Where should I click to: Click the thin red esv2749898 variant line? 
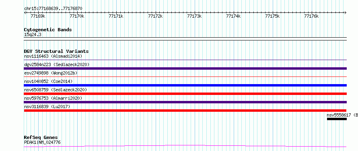coord(185,77)
